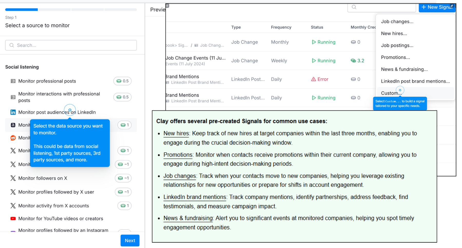The image size is (462, 248).
Task: Click the Promotions link in notes
Action: (x=178, y=155)
